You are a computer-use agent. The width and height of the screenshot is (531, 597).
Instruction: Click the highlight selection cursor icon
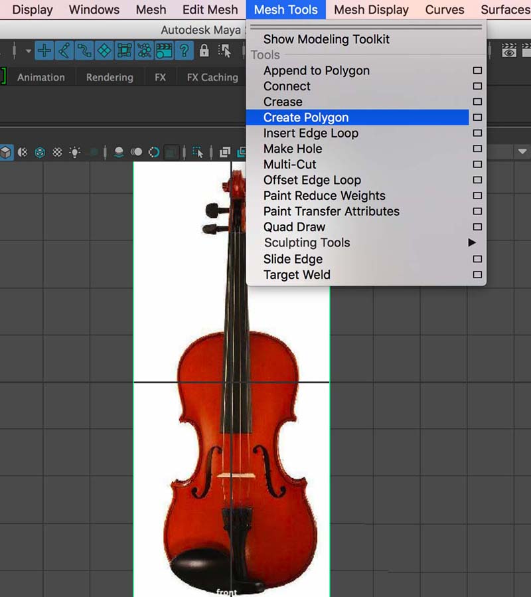coord(224,50)
